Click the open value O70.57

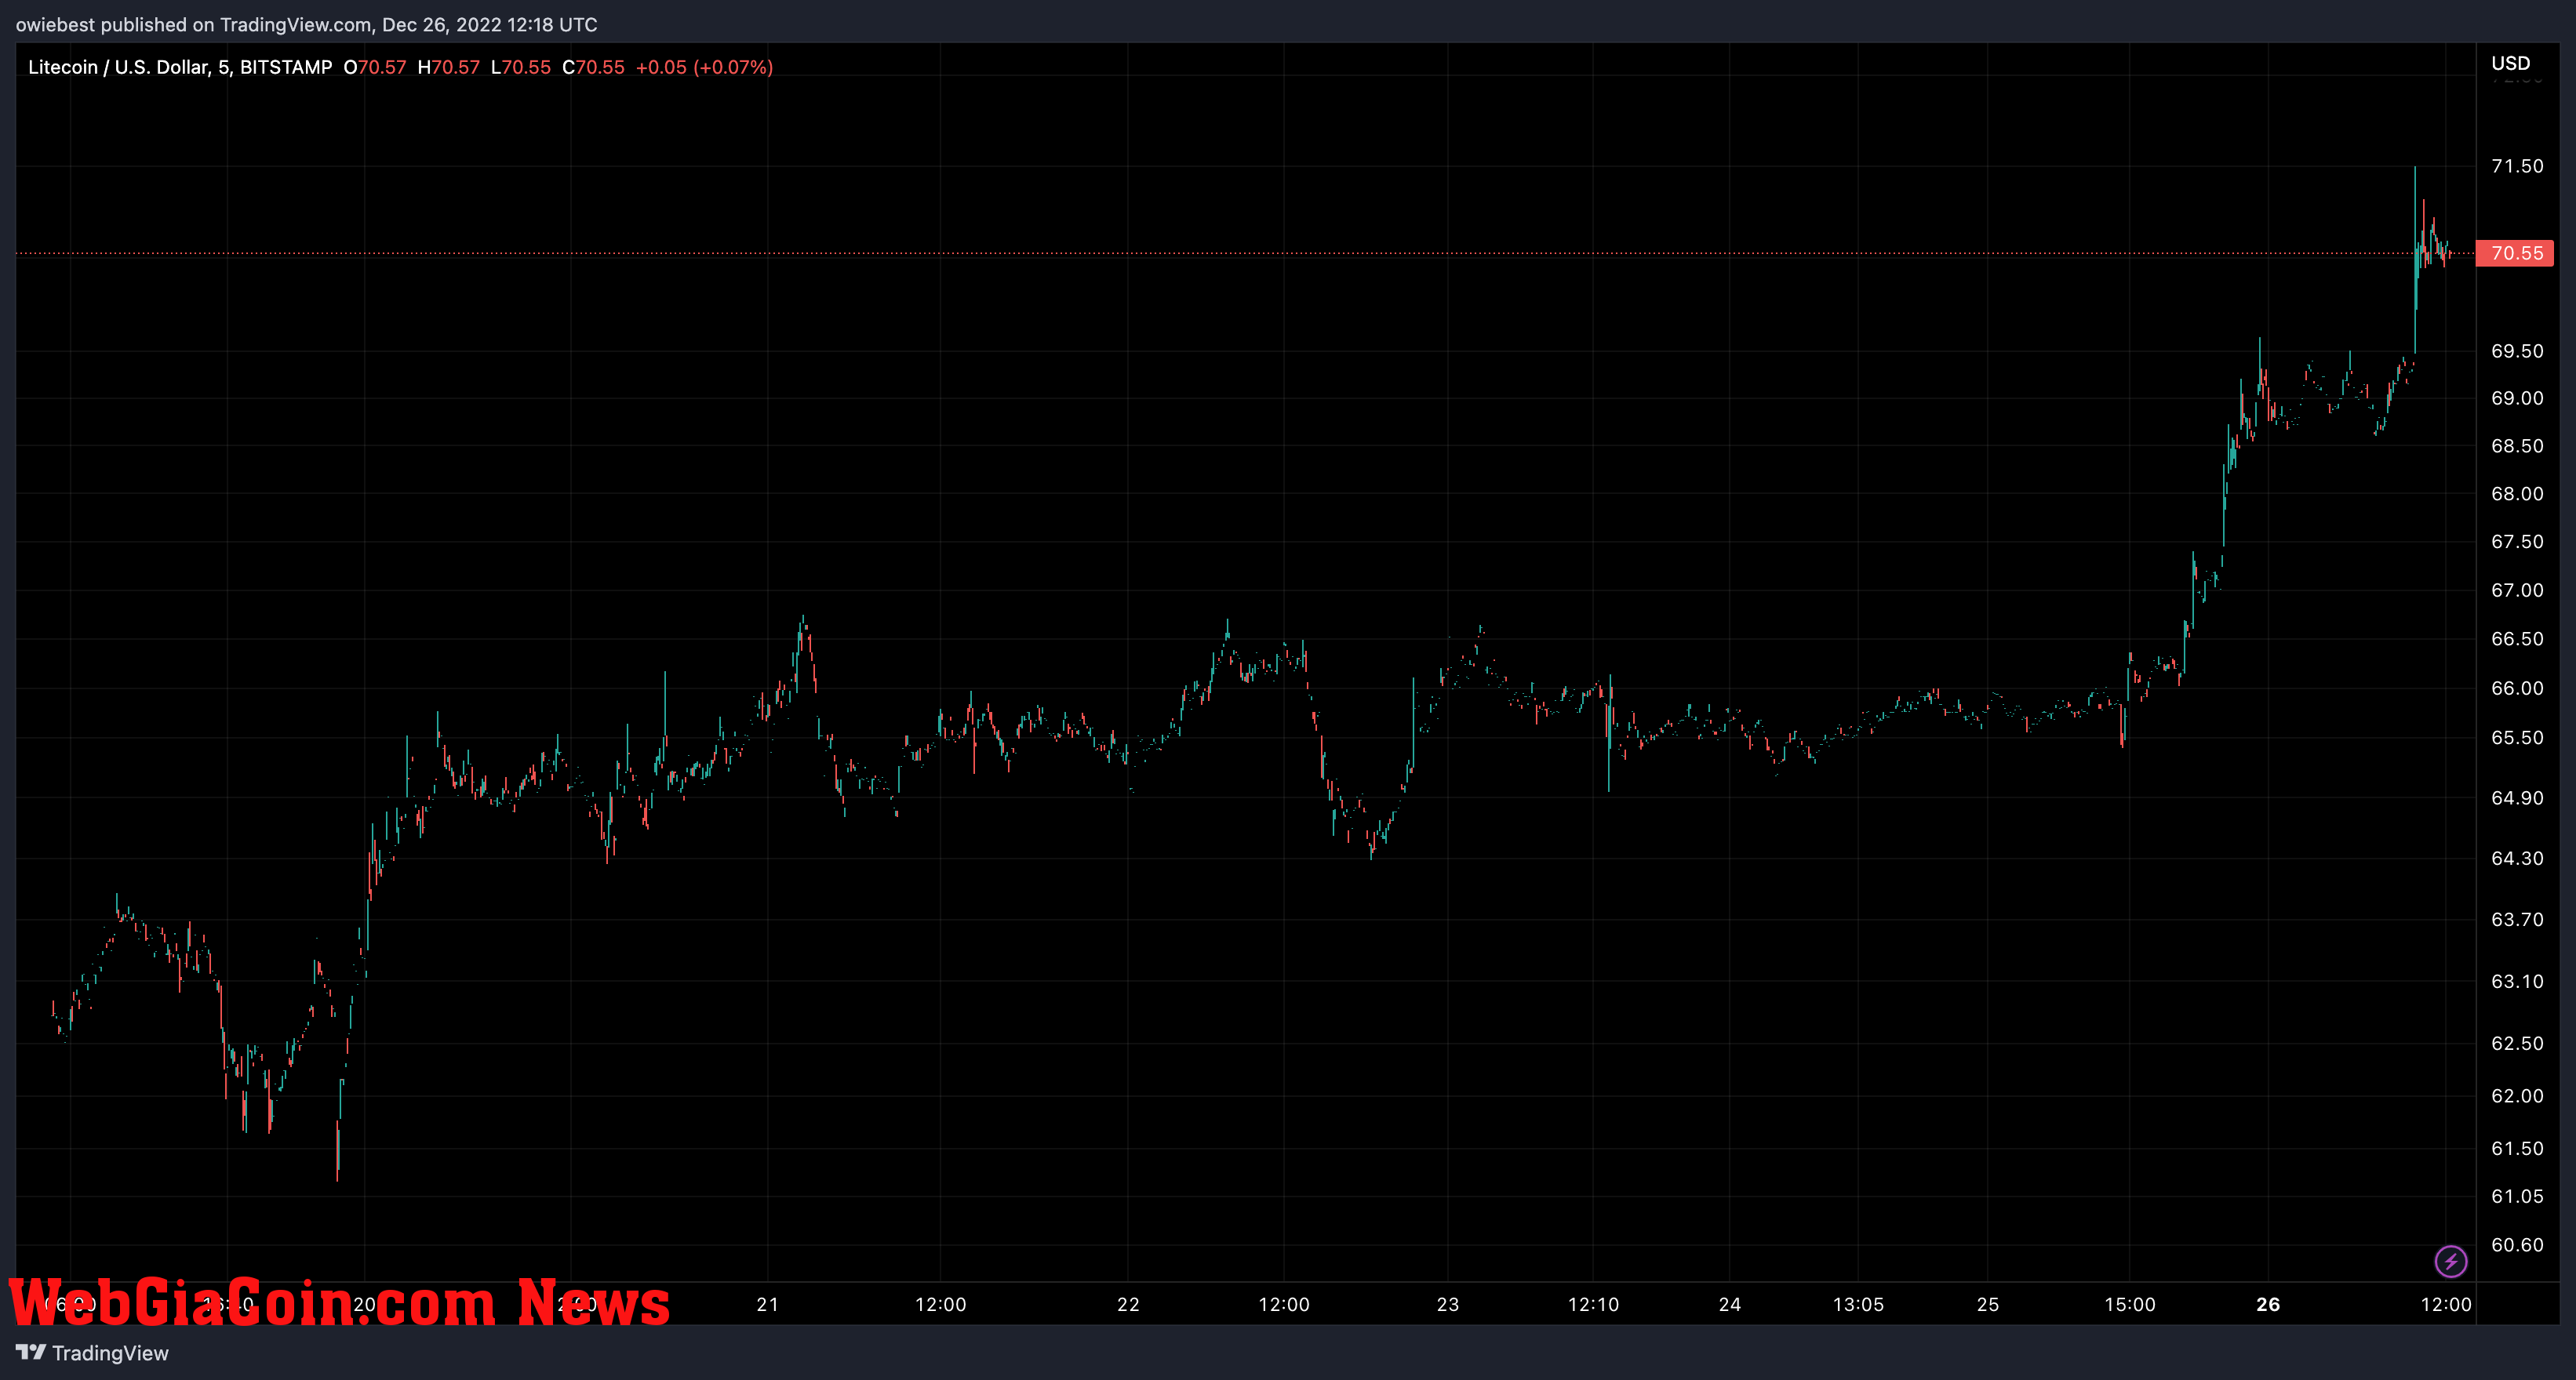coord(375,67)
